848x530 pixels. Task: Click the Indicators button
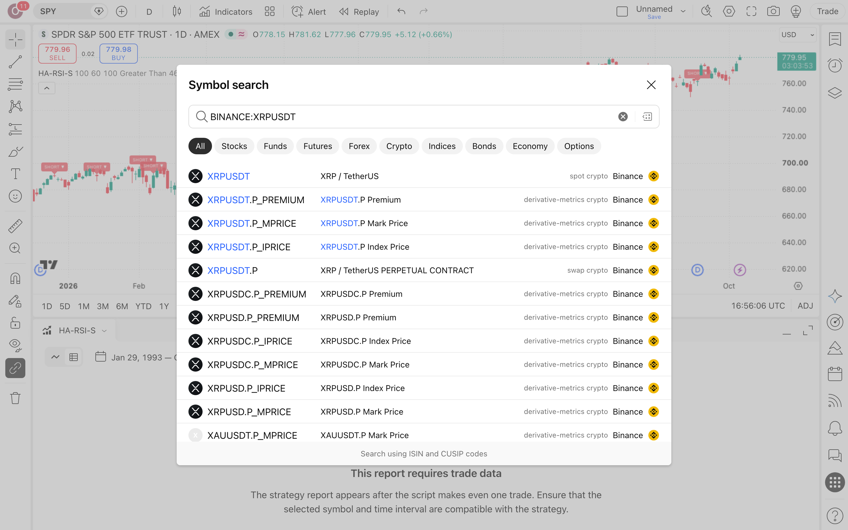coord(226,11)
